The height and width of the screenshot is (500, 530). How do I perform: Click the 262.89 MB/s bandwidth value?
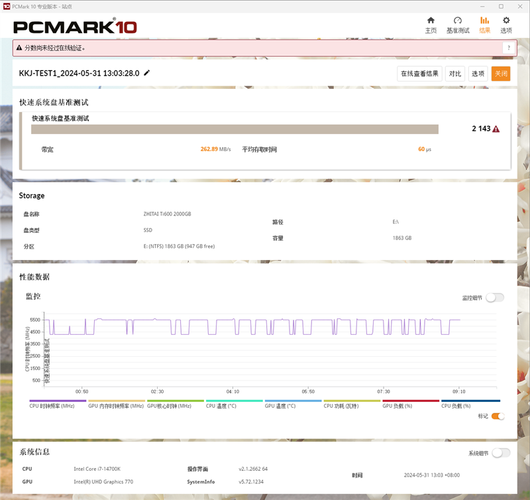[216, 149]
